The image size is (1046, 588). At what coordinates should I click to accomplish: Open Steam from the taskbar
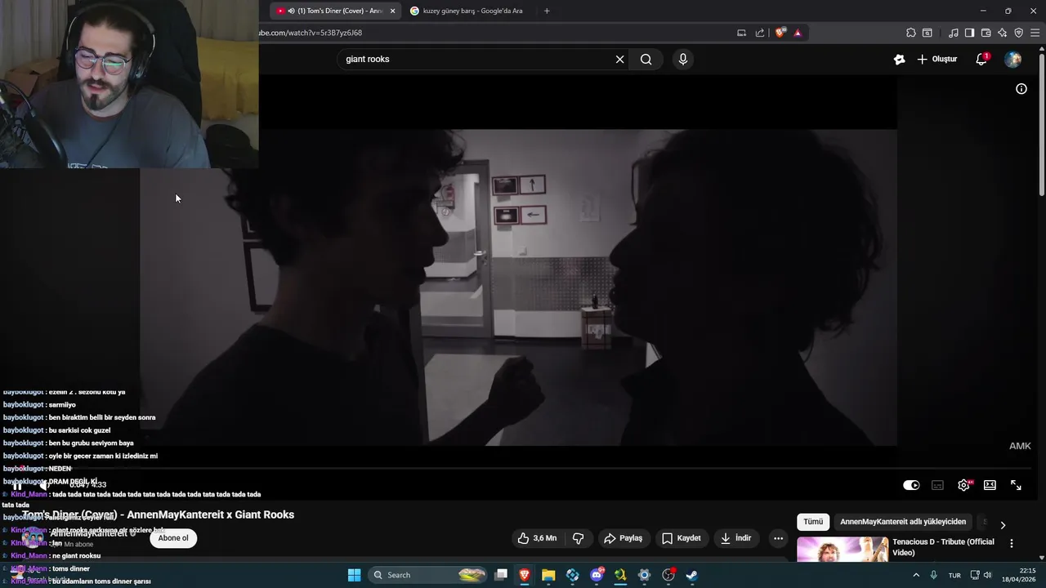point(691,575)
